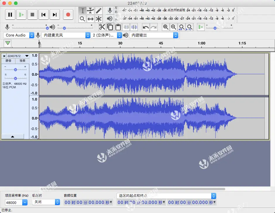The width and height of the screenshot is (275, 213).
Task: Select the Draw tool
Action: click(98, 11)
